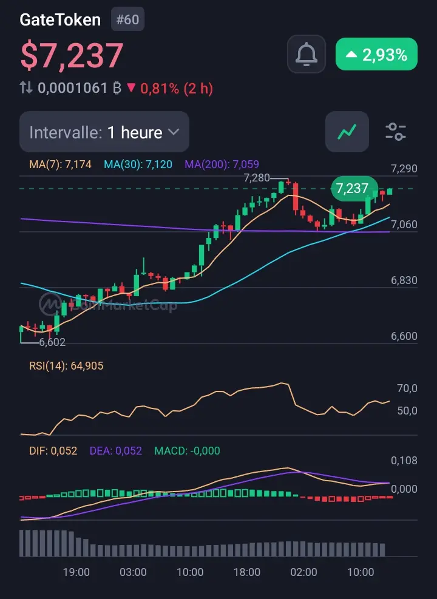
Task: Tap the price alert bell icon
Action: click(307, 54)
